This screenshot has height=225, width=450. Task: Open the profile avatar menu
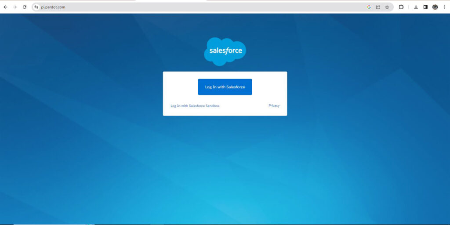tap(435, 7)
